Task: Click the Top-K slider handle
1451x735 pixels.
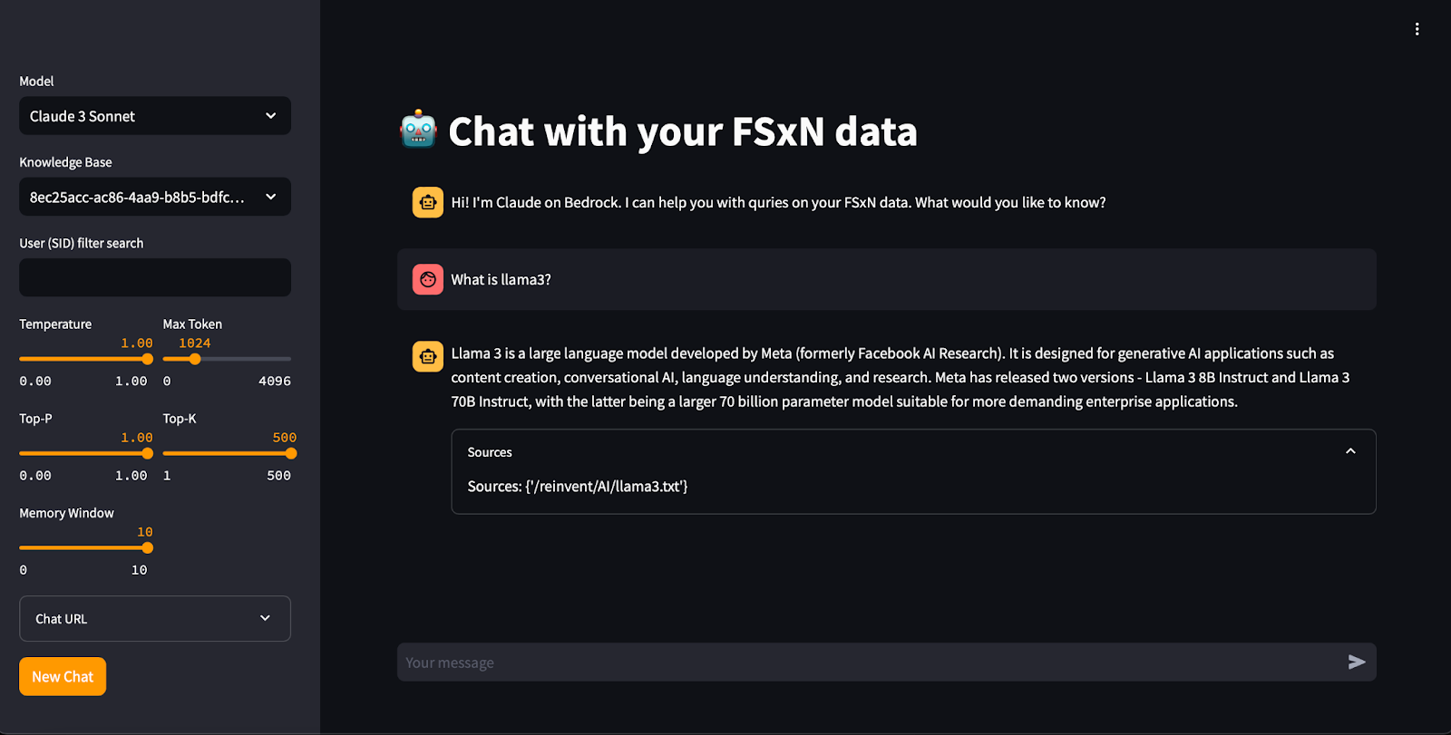Action: pos(291,453)
